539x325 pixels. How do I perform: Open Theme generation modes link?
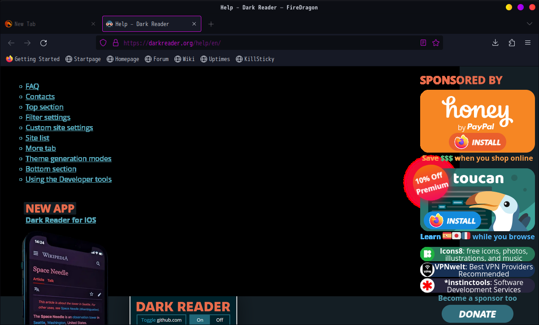point(69,158)
